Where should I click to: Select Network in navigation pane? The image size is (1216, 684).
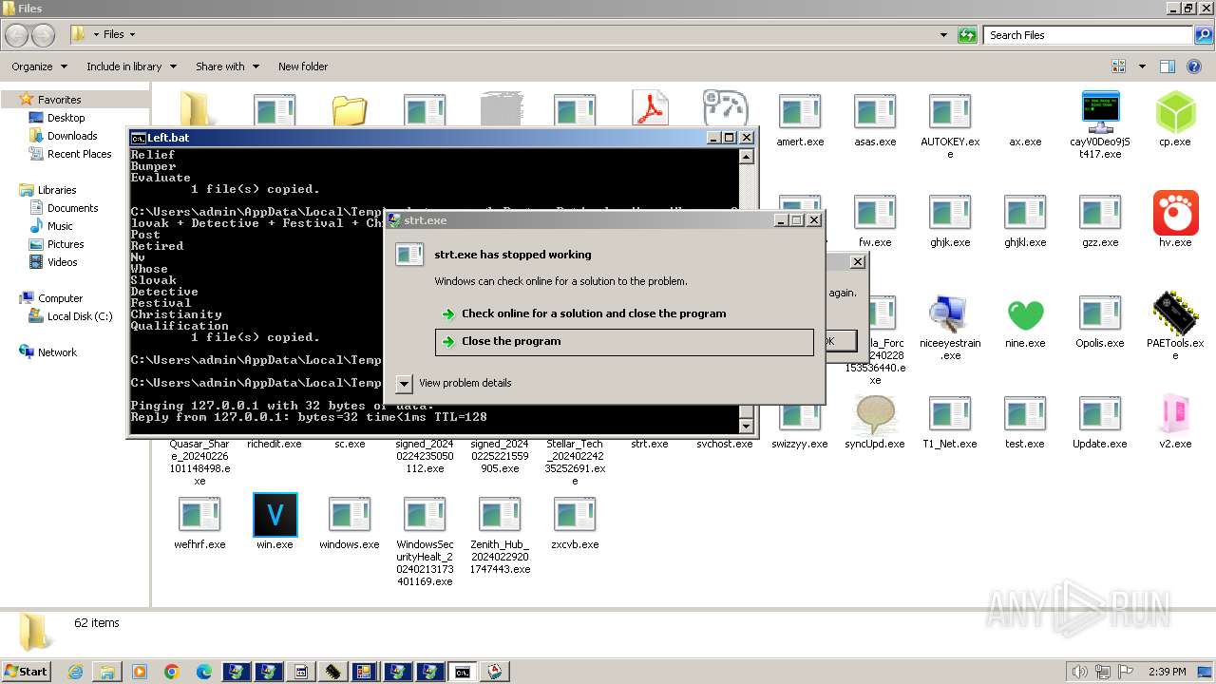coord(57,352)
